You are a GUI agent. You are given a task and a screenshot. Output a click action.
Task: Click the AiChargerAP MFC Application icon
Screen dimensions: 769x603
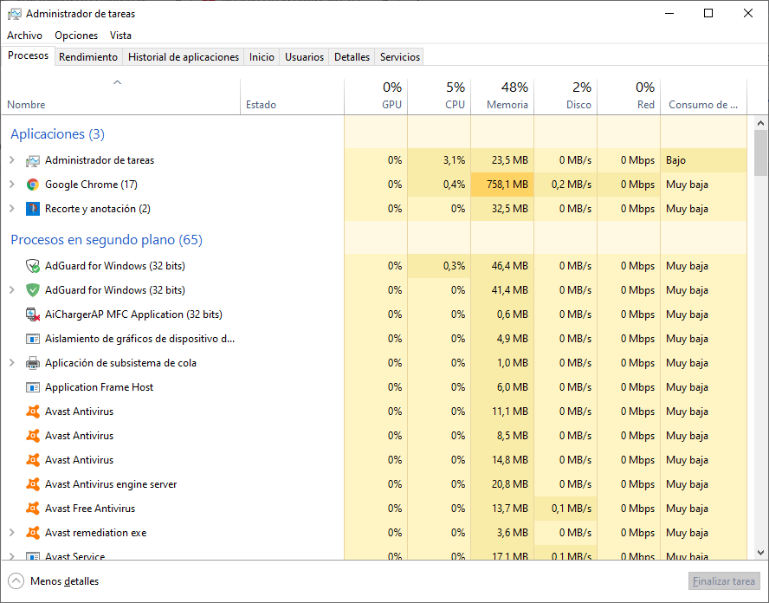click(x=32, y=314)
